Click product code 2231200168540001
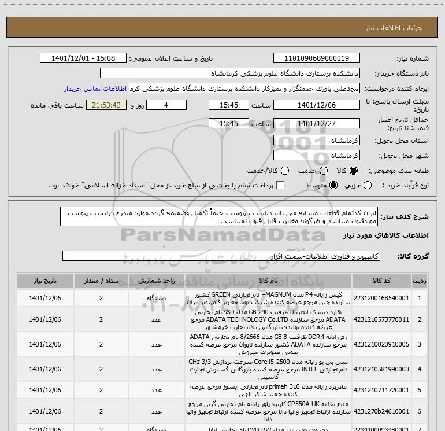445x431 pixels. [381, 298]
